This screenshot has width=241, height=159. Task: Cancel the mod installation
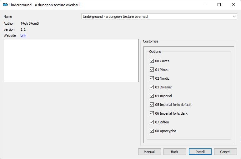click(225, 152)
